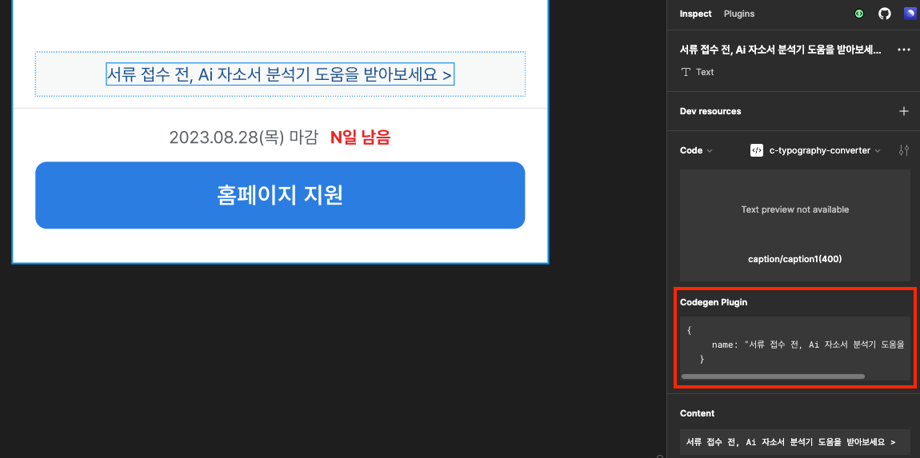Click 'Text preview not available' message
The width and height of the screenshot is (920, 458).
(x=795, y=209)
